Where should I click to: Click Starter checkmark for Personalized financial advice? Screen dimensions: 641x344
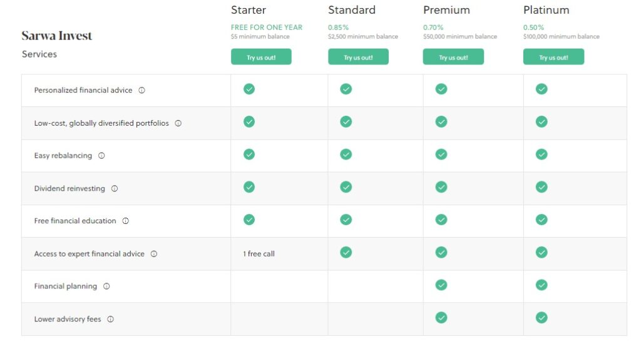[249, 89]
